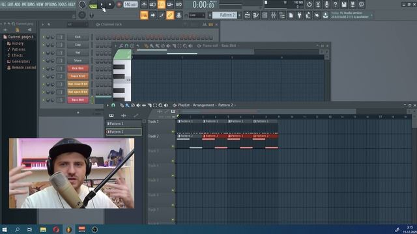Viewport: 417px width, 234px height.
Task: Open the OPTIONS menu
Action: click(x=51, y=5)
